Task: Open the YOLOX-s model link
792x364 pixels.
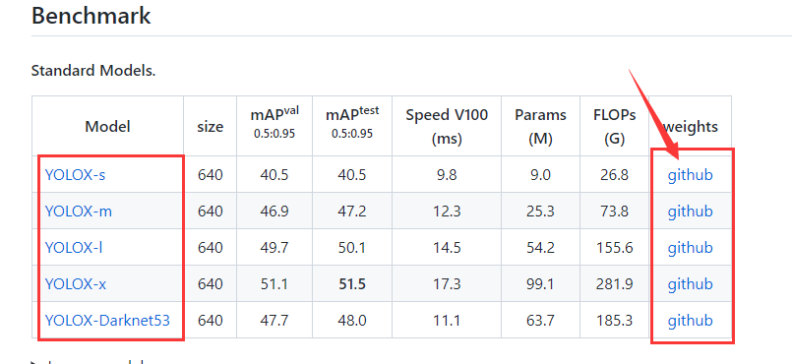Action: tap(75, 175)
